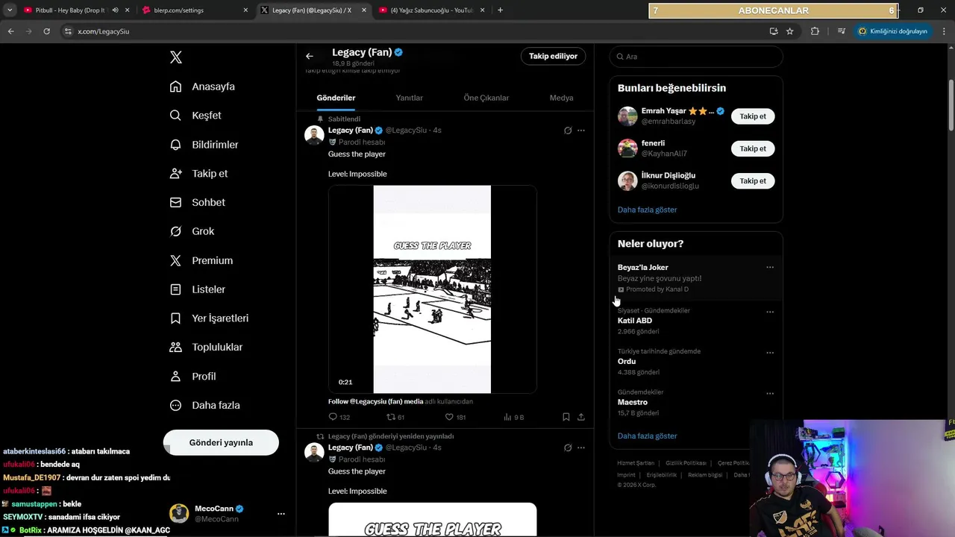Image resolution: width=955 pixels, height=537 pixels.
Task: Open a new browser tab
Action: pos(500,10)
